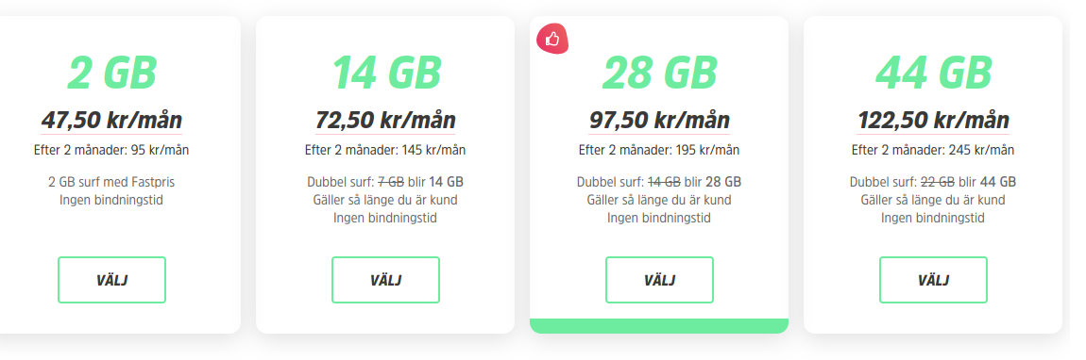Image resolution: width=1086 pixels, height=360 pixels.
Task: Click 'Efter 2 månader: 245 kr/mån' text
Action: point(933,150)
